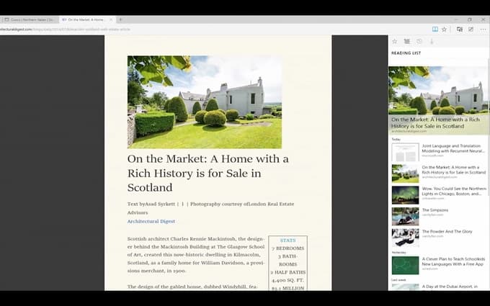Close the 'On the Market' tab

(111, 19)
